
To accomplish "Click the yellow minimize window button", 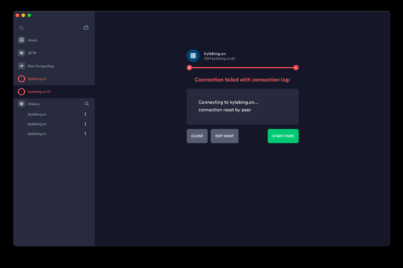I will click(x=24, y=15).
